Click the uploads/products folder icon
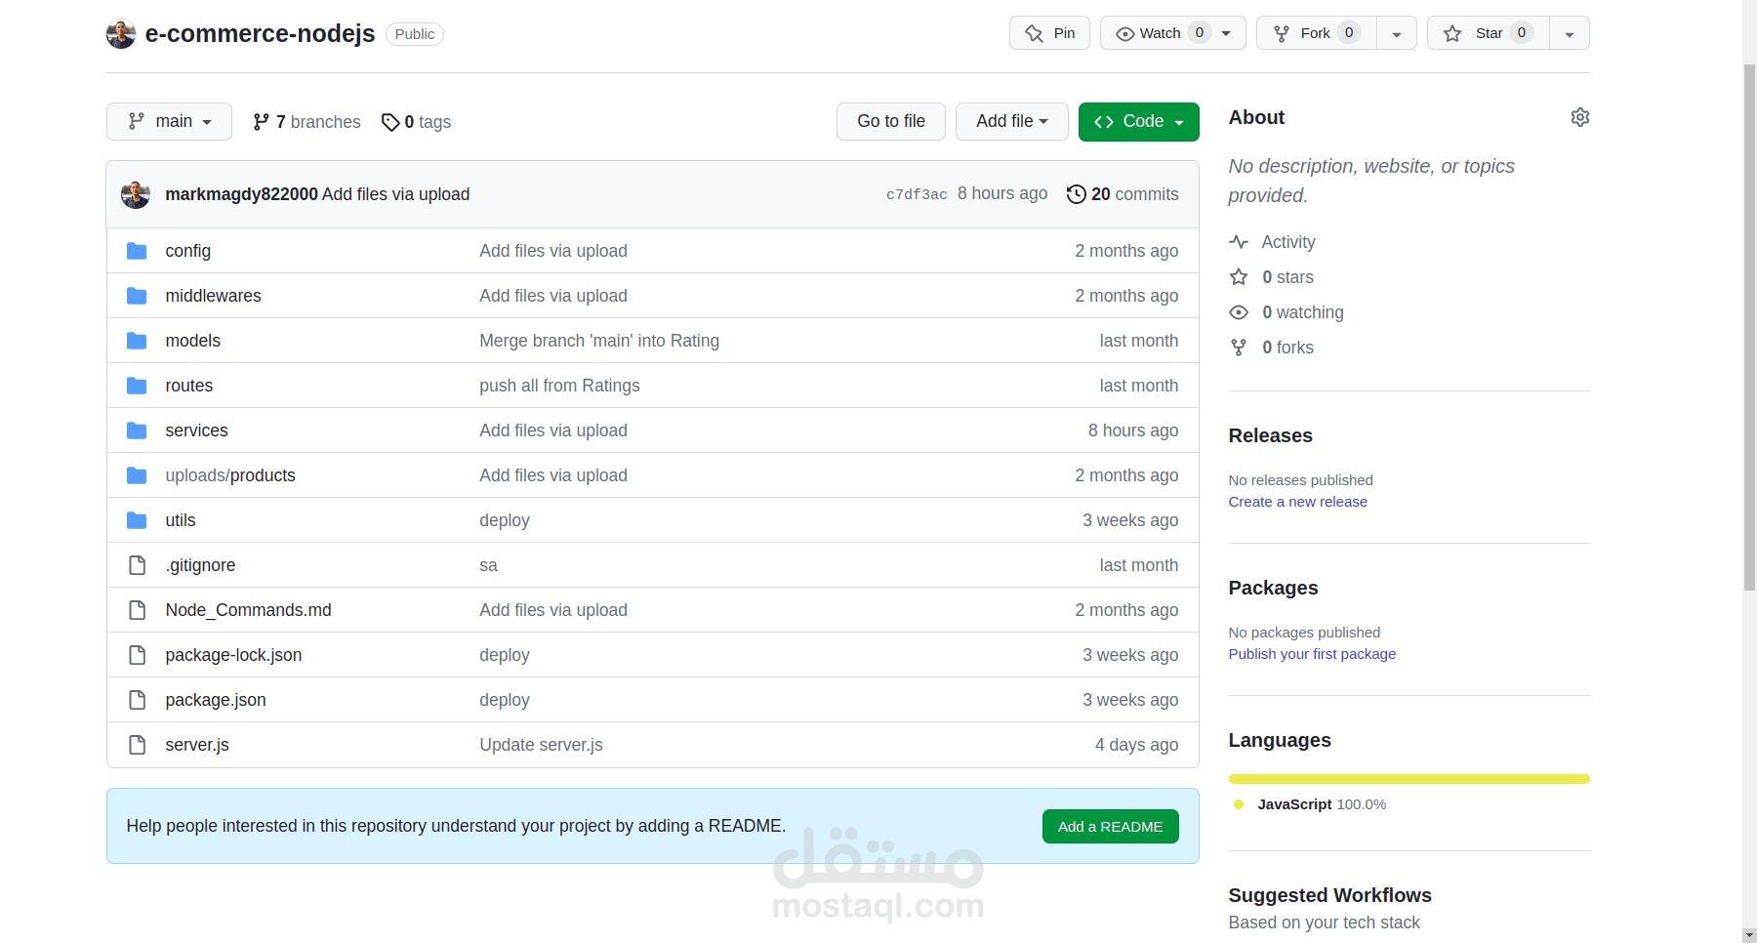The height and width of the screenshot is (943, 1757). (137, 475)
